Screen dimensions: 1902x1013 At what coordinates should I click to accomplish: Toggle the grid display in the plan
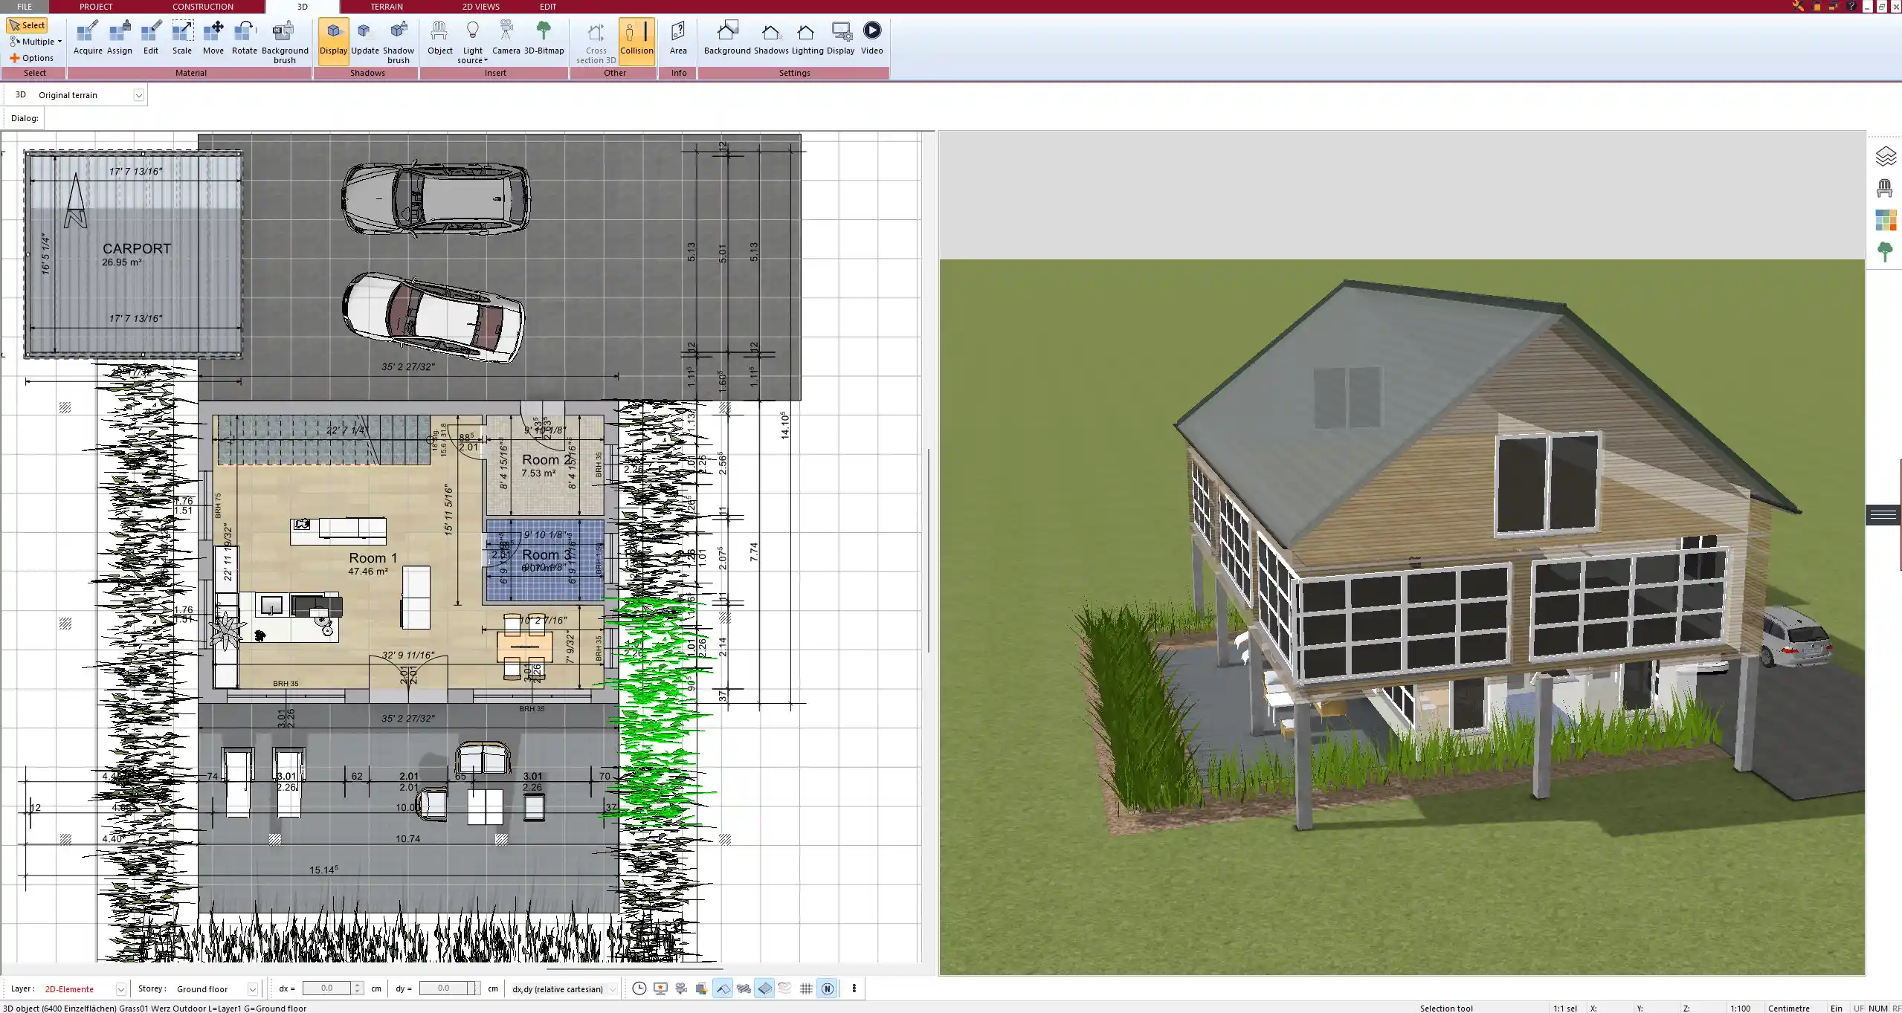807,988
